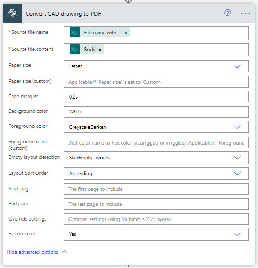
Task: Click the End page field
Action: 156,204
